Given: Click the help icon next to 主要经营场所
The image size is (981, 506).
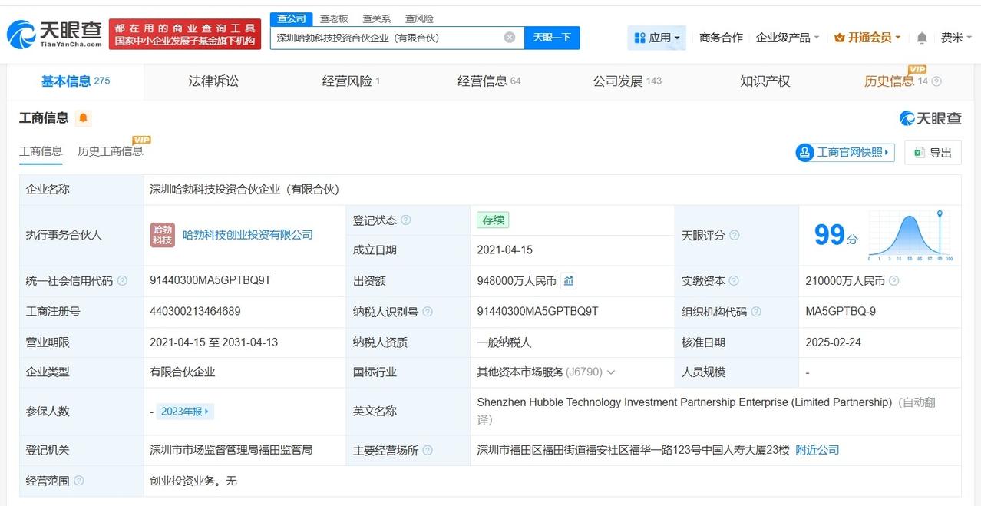Looking at the screenshot, I should (428, 451).
